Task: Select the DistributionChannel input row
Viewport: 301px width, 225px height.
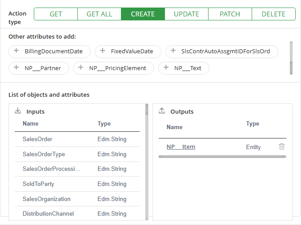Action: coord(77,213)
